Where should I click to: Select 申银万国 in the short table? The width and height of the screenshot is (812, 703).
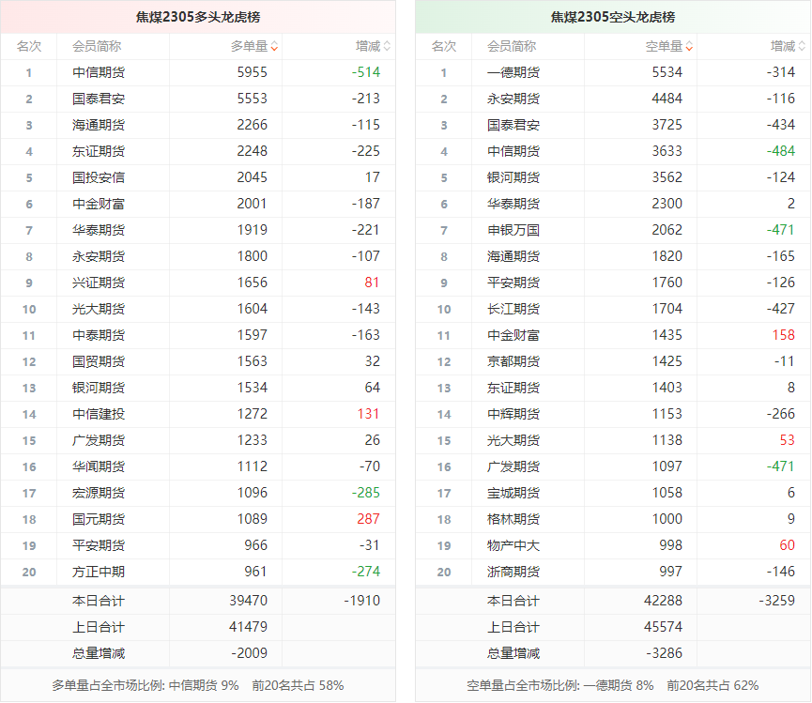pos(513,230)
